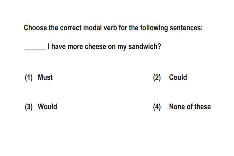This screenshot has height=156, width=234.
Task: Click the word "sentences:" ending the instruction
Action: [x=186, y=28]
